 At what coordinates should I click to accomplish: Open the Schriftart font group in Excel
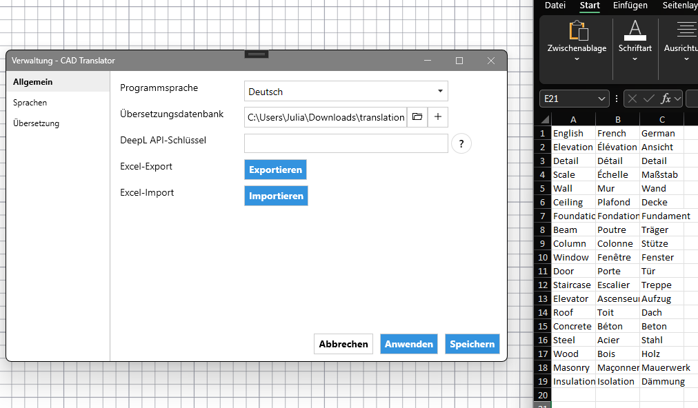pos(635,42)
